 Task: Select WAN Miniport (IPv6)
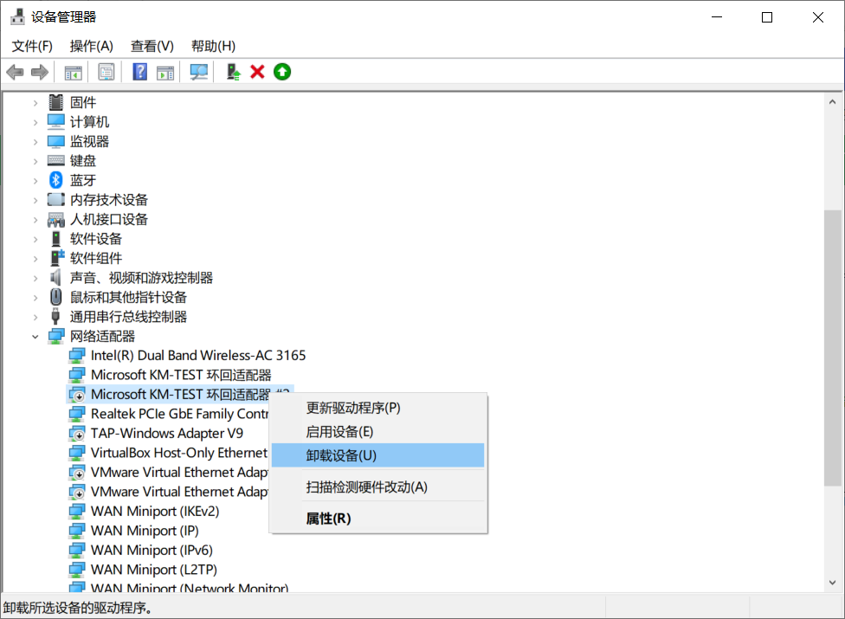tap(152, 550)
